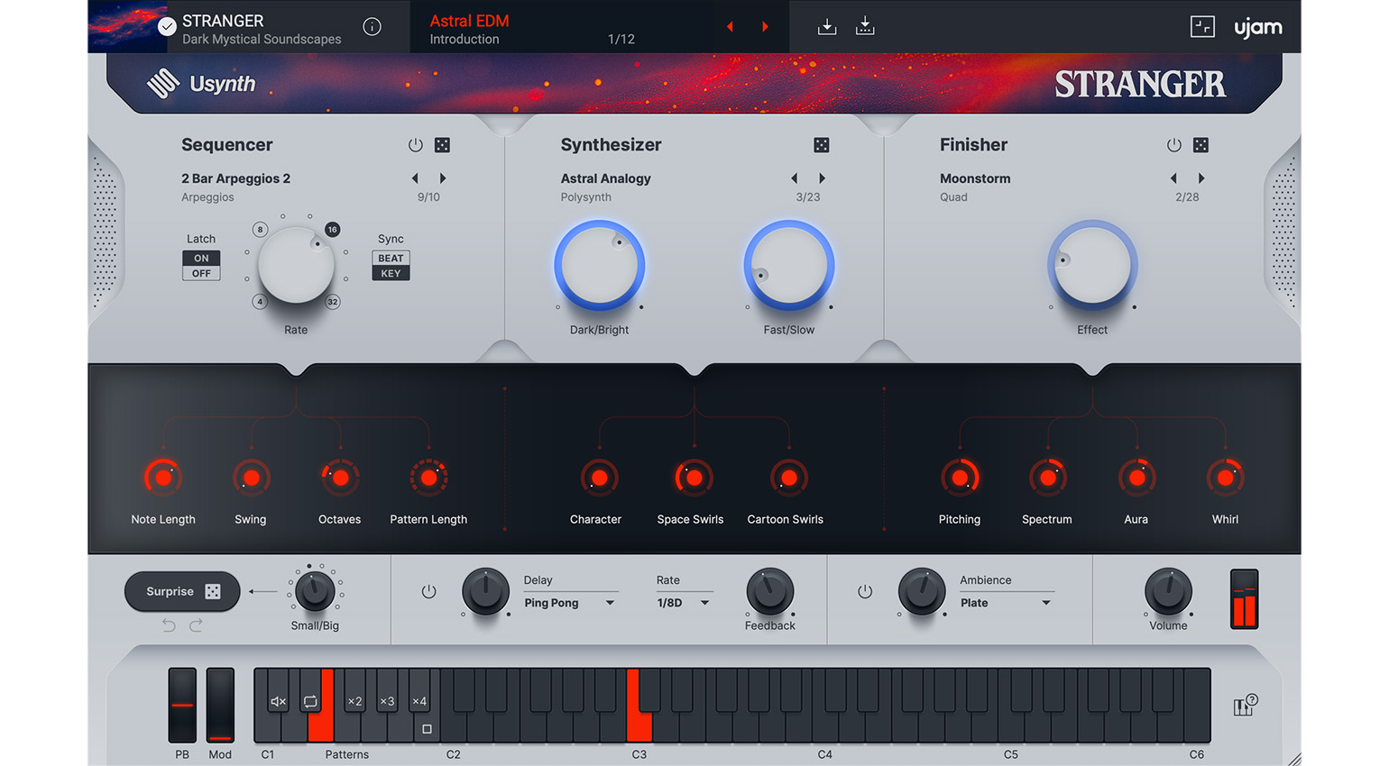The image size is (1389, 766).
Task: Set Sync mode to KEY
Action: click(x=391, y=274)
